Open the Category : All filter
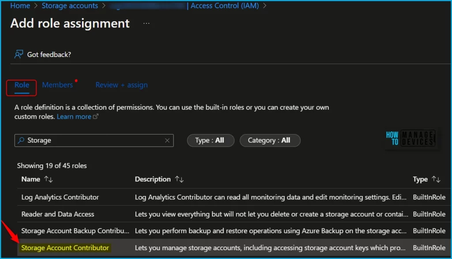The width and height of the screenshot is (452, 259). pyautogui.click(x=270, y=140)
